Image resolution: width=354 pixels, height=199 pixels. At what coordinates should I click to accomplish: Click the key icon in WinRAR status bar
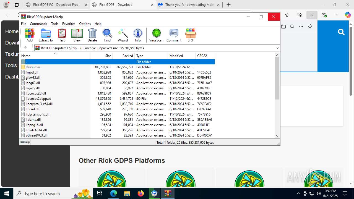28,142
